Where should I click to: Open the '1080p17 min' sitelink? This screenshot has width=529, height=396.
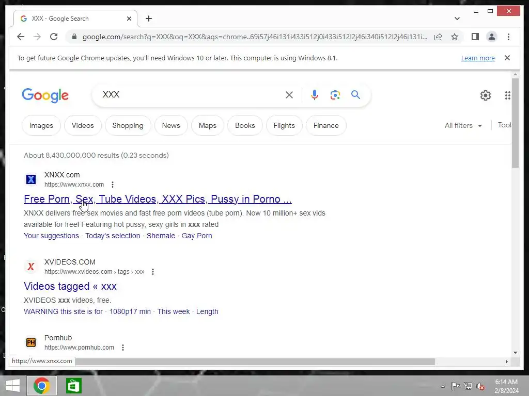[130, 311]
